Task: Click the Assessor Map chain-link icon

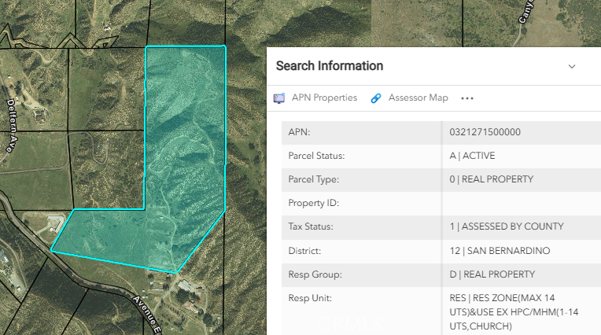Action: point(376,98)
